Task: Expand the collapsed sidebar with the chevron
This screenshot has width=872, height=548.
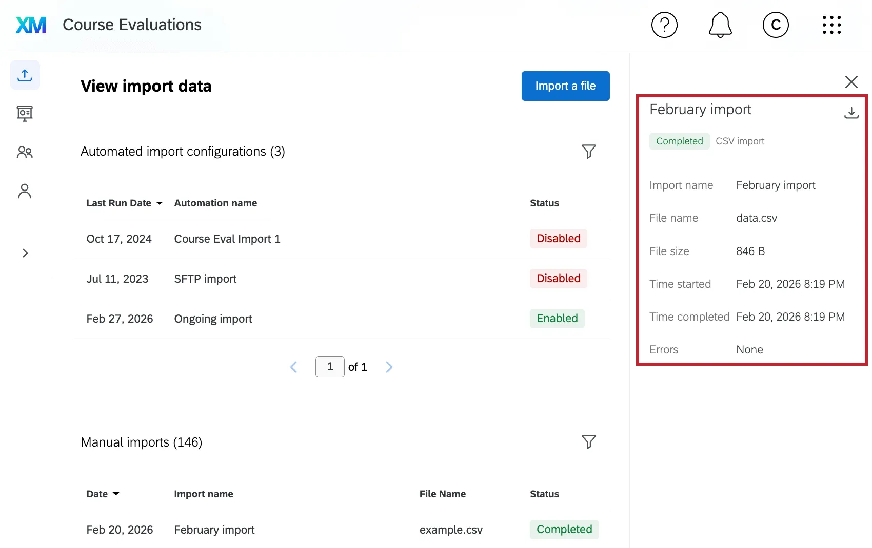Action: click(x=25, y=253)
